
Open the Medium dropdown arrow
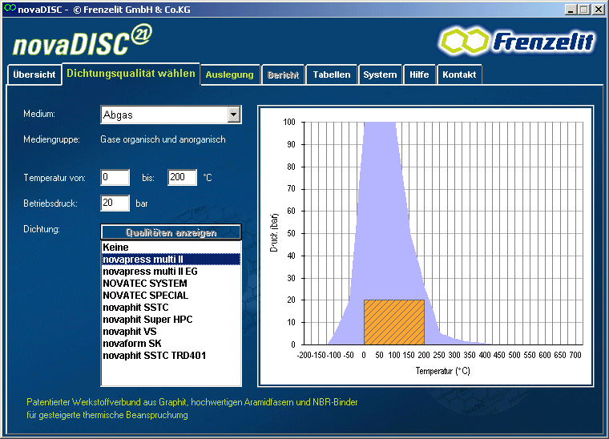(233, 115)
